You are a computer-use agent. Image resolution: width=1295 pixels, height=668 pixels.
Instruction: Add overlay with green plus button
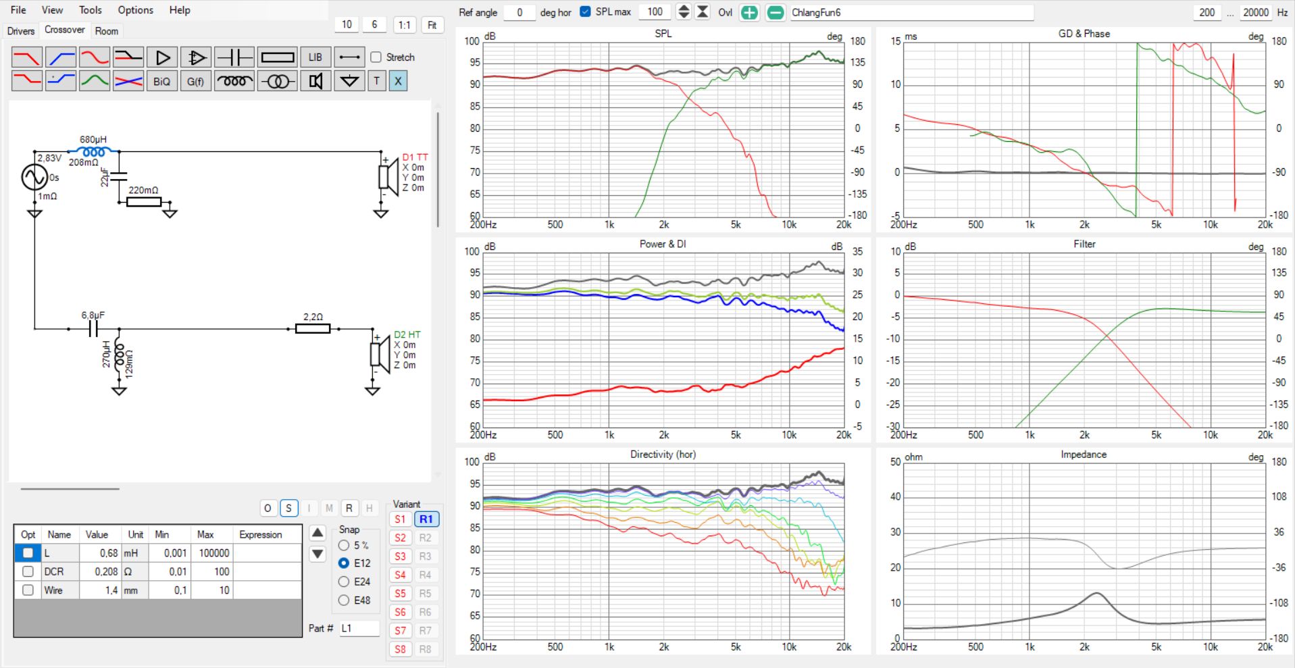749,13
